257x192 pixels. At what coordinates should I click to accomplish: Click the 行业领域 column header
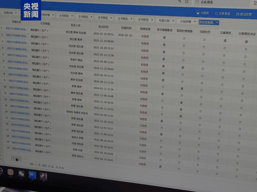point(45,23)
